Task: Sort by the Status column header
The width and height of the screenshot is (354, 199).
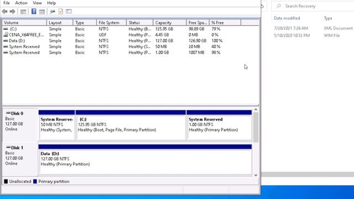Action: click(140, 23)
